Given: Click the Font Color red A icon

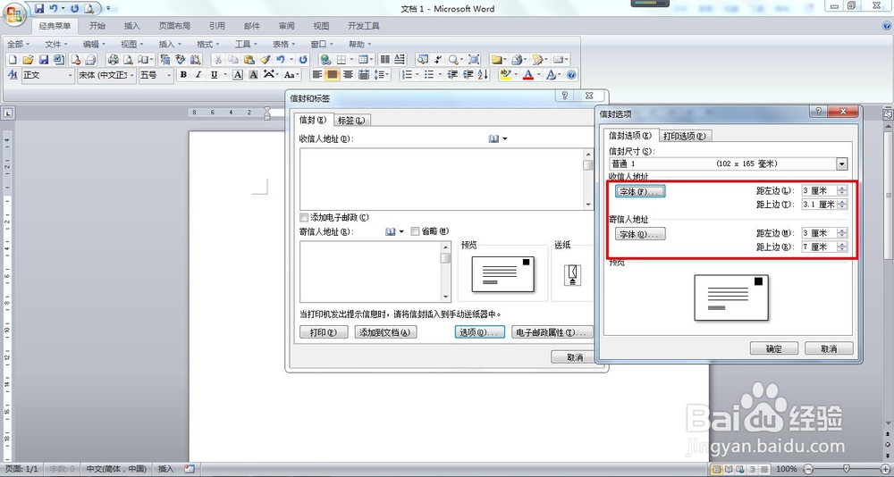Looking at the screenshot, I should (528, 75).
